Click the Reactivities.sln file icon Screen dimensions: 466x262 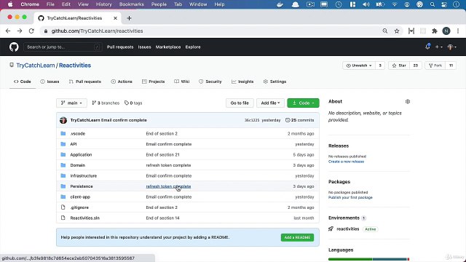[63, 218]
